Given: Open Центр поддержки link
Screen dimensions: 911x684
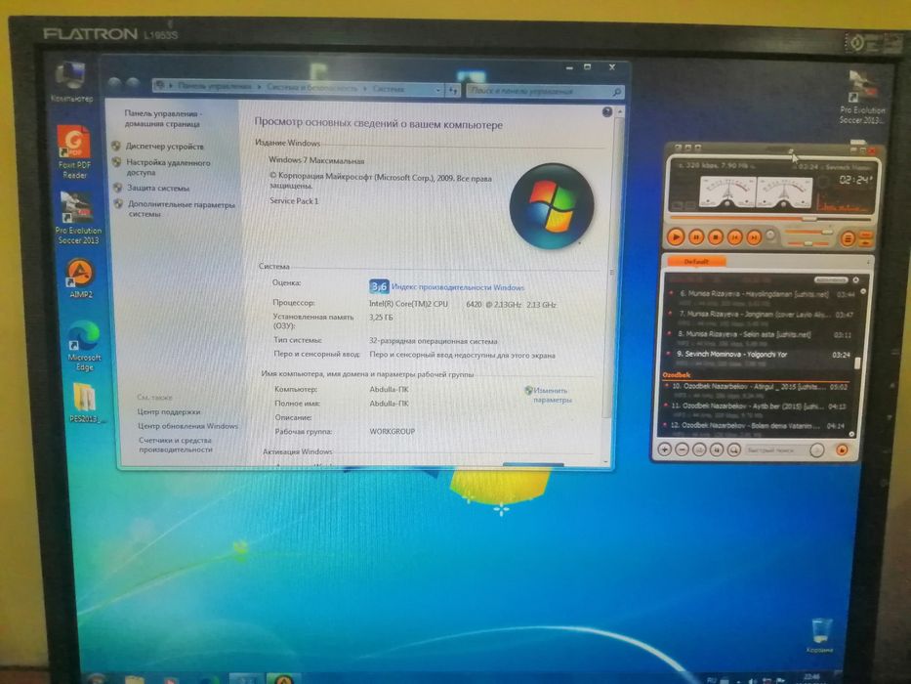Looking at the screenshot, I should (169, 411).
